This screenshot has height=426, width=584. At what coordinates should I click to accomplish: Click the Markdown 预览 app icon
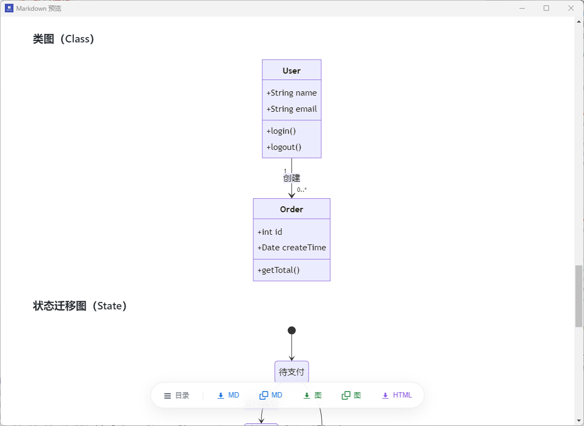coord(9,8)
